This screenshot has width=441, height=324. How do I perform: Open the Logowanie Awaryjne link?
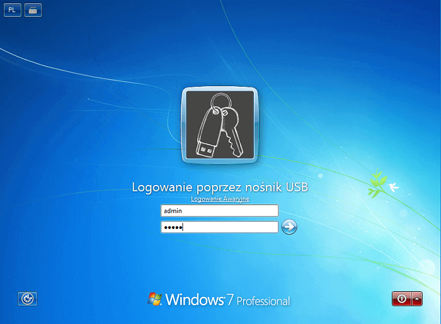click(220, 199)
